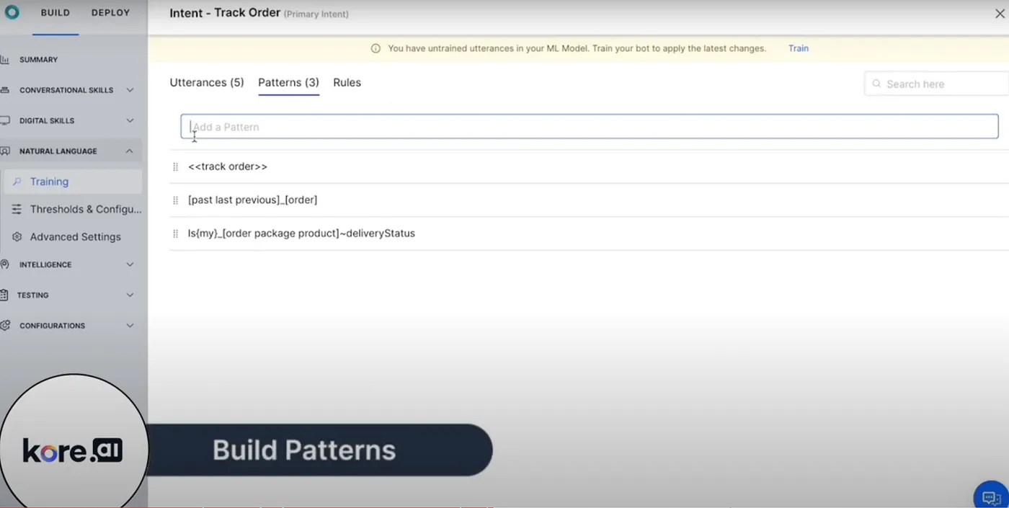Select the Is{my}_[order package product]~deliveryStatus pattern
Screen dimensions: 1009x508
[301, 233]
